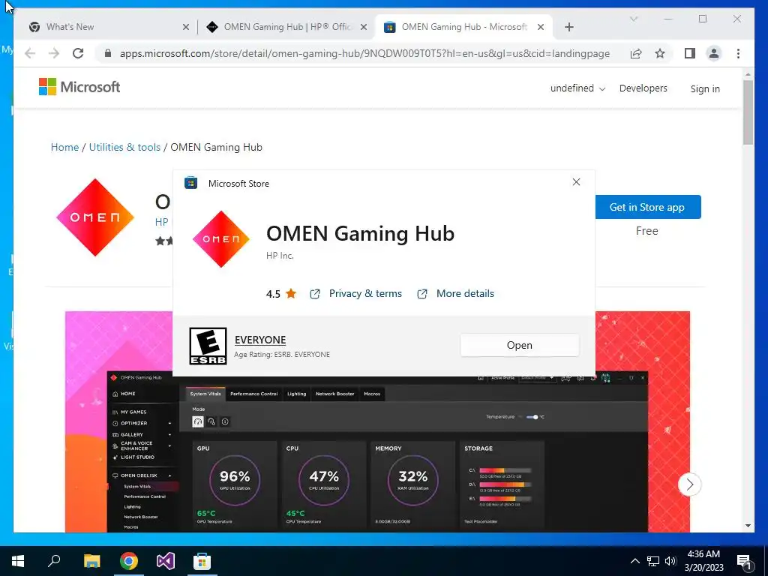Close the OMEN Gaming Hub HP tab
This screenshot has width=768, height=576.
[364, 28]
